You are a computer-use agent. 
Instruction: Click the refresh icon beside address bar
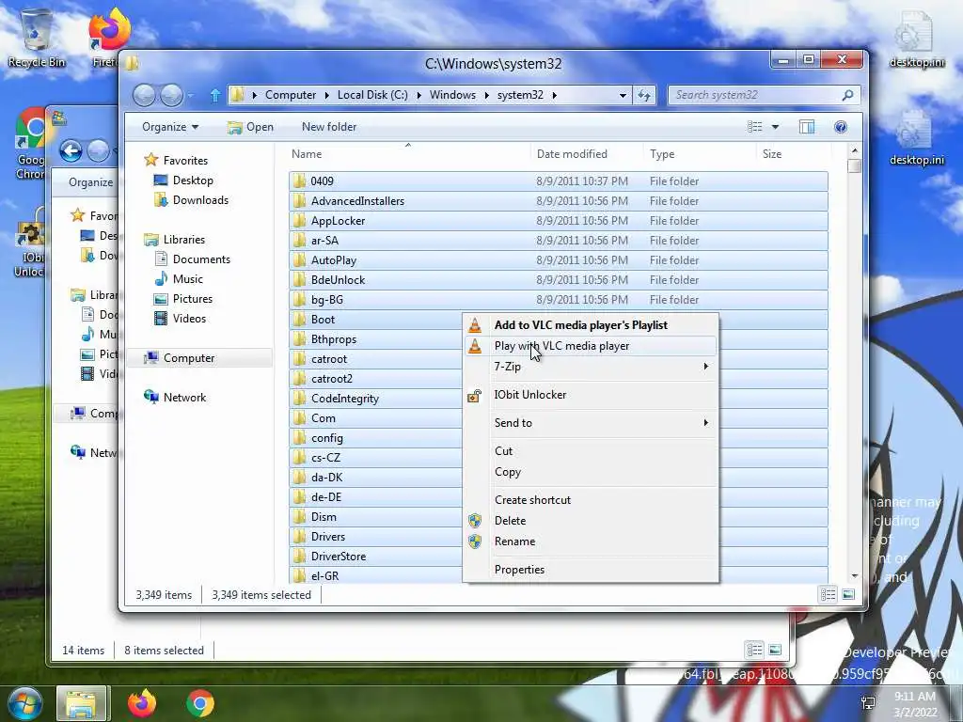[x=643, y=95]
